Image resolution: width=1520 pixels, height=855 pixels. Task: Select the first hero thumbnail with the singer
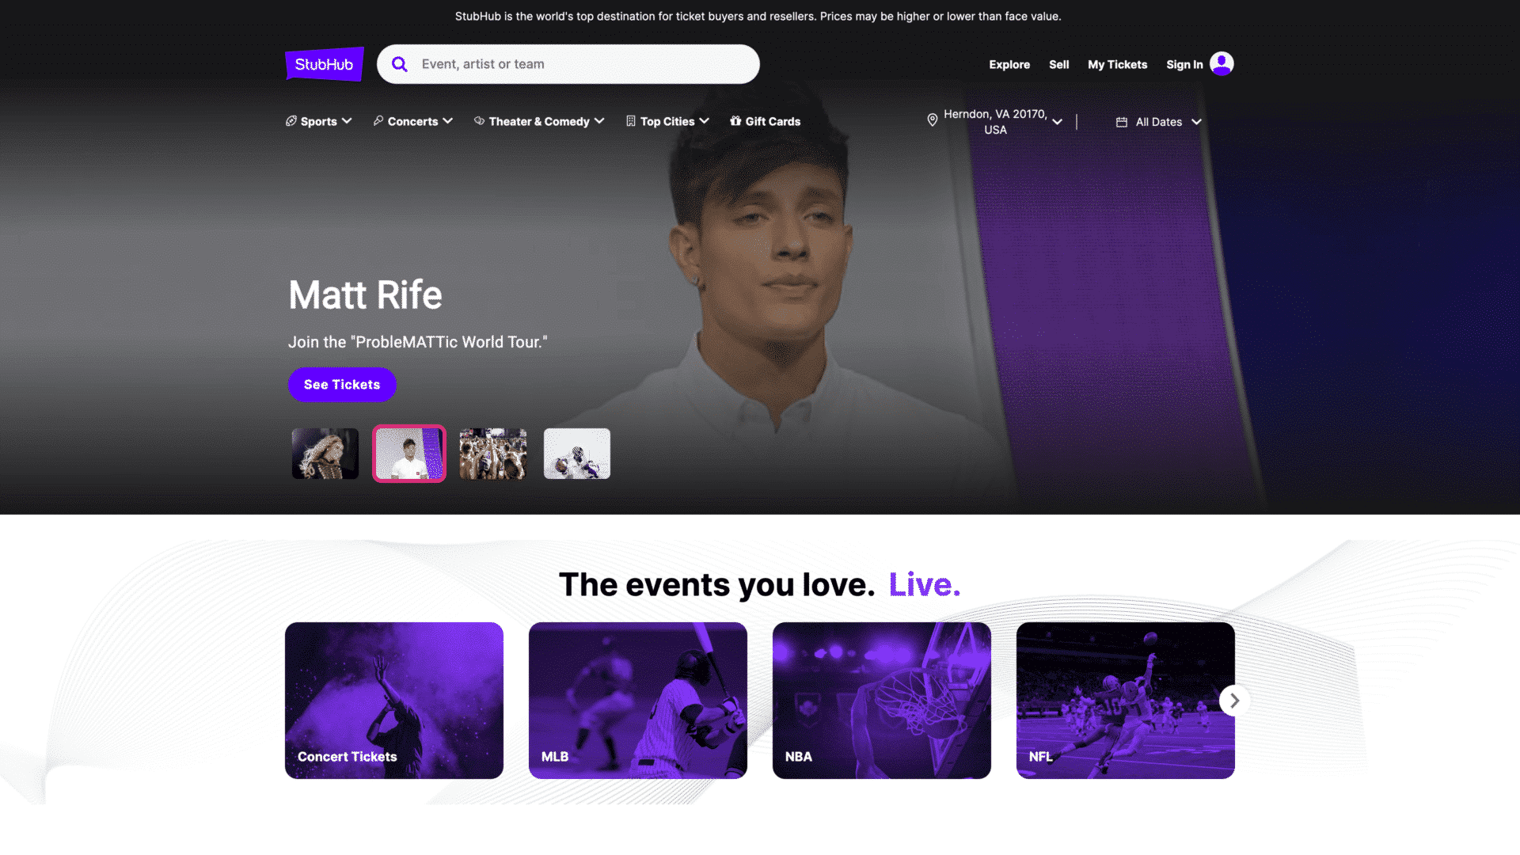[325, 454]
